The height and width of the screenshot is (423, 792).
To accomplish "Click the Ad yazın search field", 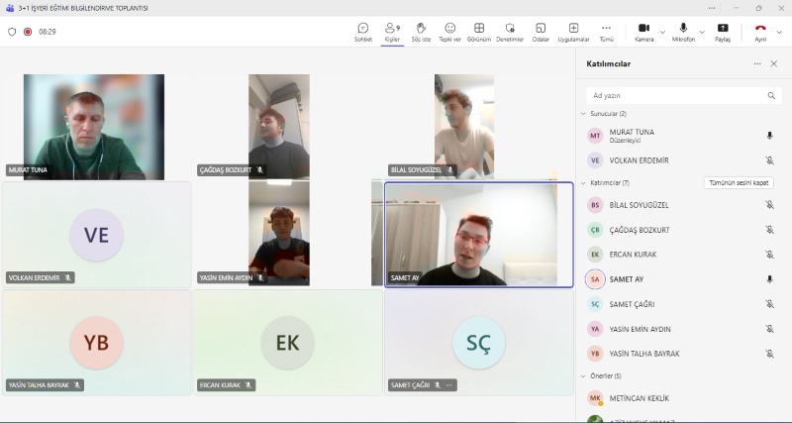I will tap(678, 96).
